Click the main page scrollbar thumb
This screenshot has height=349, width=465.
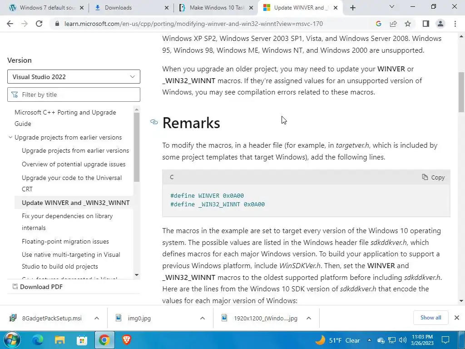(461, 92)
